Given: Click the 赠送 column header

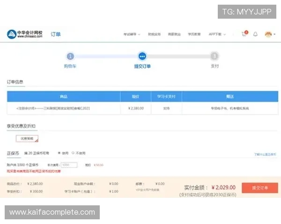Looking at the screenshot, I should [230, 97].
